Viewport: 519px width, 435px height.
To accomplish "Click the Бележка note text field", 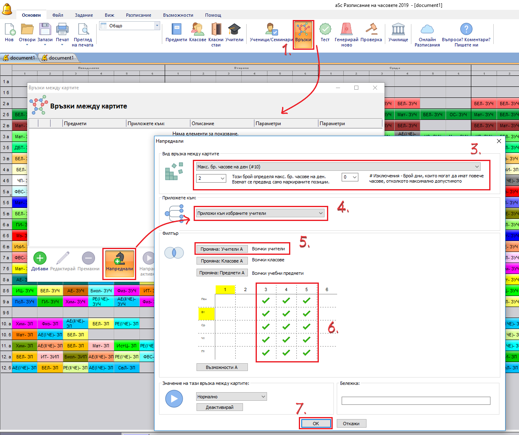I will [415, 401].
